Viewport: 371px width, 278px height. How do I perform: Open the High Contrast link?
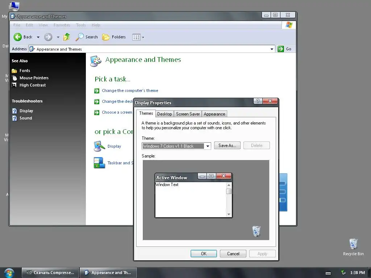33,85
